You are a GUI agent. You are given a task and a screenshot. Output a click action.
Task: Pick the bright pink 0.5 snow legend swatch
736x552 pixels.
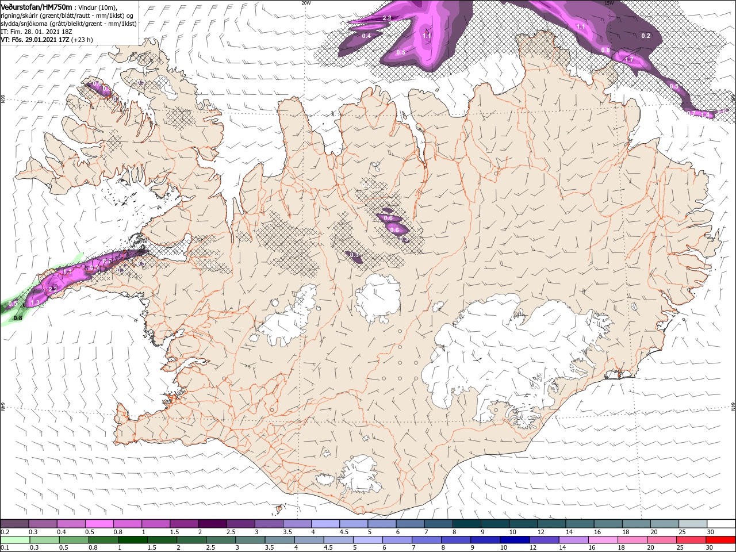pyautogui.click(x=99, y=524)
